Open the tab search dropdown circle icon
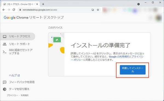This screenshot has width=164, height=101. point(139,4)
